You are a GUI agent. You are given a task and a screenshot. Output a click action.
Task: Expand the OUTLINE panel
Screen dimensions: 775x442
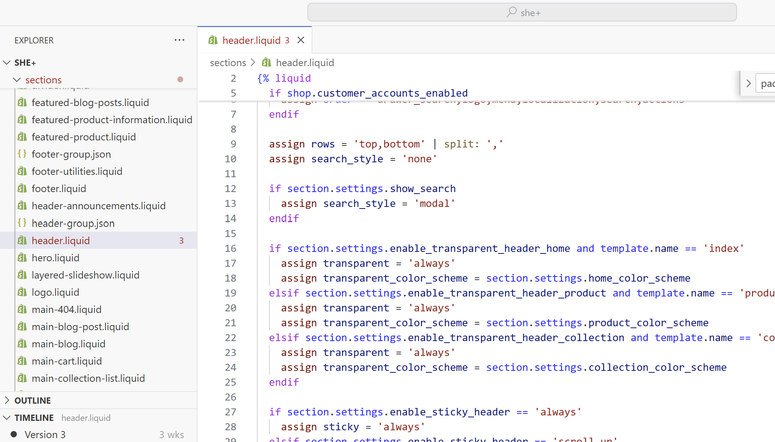click(x=7, y=400)
